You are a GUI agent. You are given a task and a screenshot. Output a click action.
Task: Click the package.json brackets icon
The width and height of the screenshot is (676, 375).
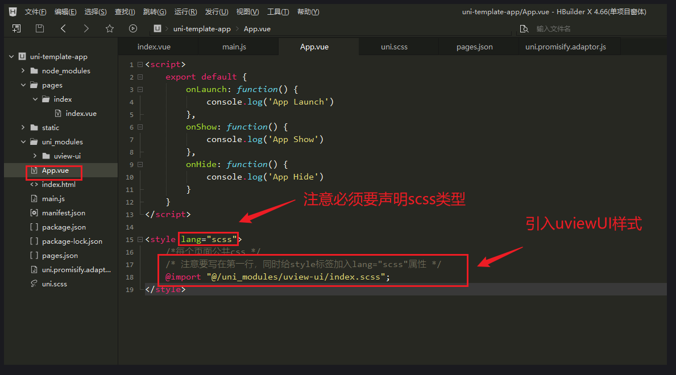(34, 227)
